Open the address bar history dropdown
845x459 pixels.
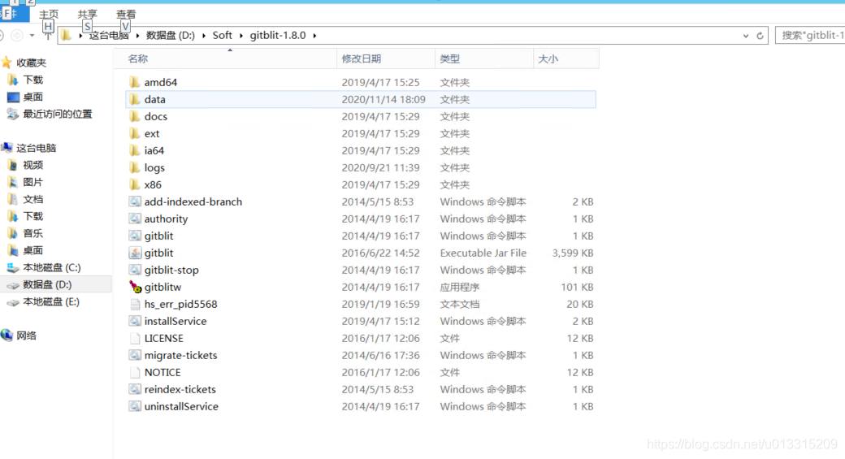click(x=746, y=36)
